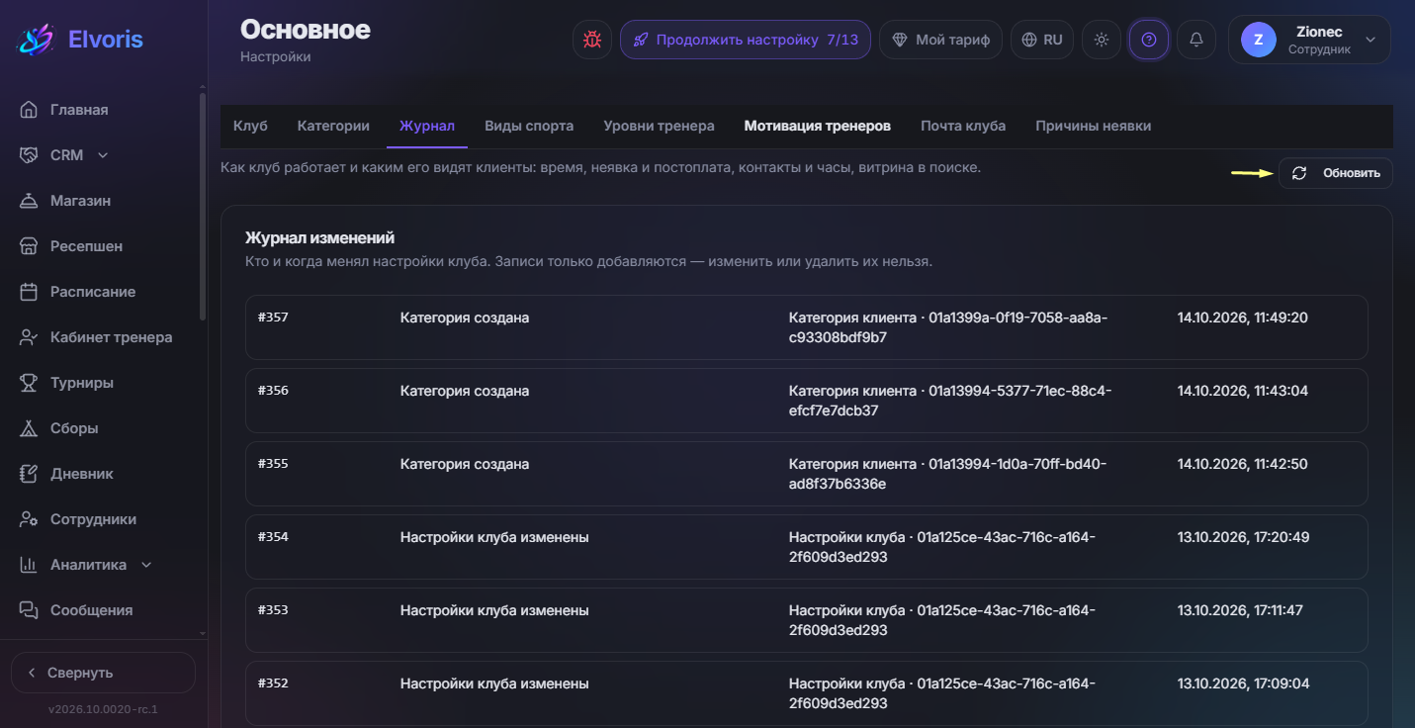
Task: Click the sidebar vertical scrollbar
Action: point(203,207)
